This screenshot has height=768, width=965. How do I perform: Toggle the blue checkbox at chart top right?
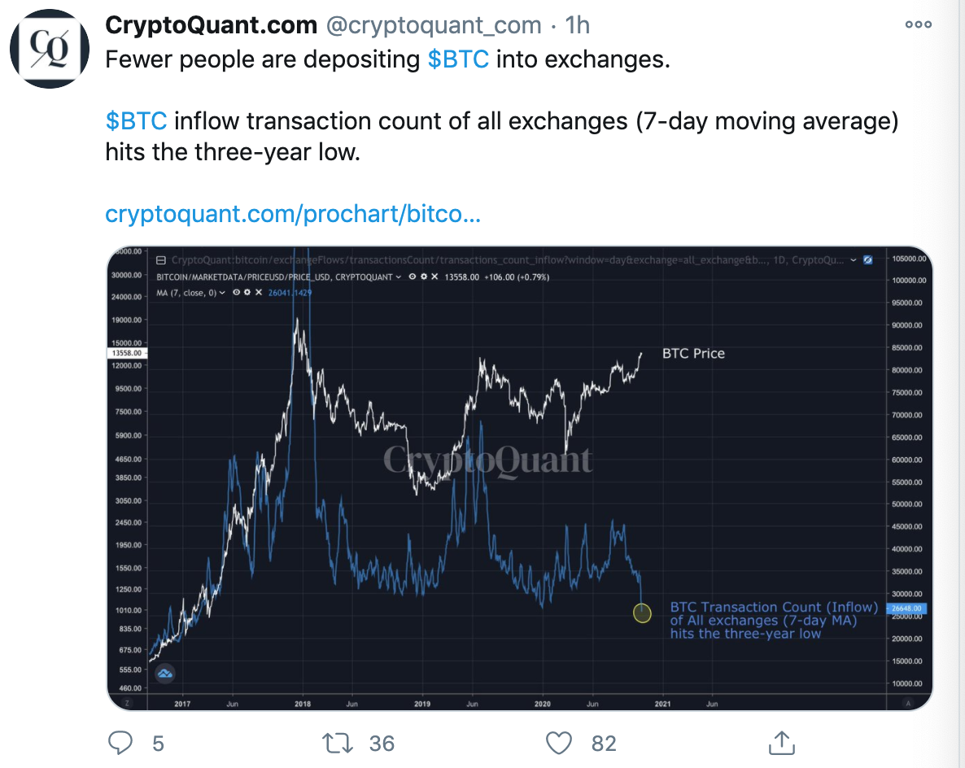[867, 260]
